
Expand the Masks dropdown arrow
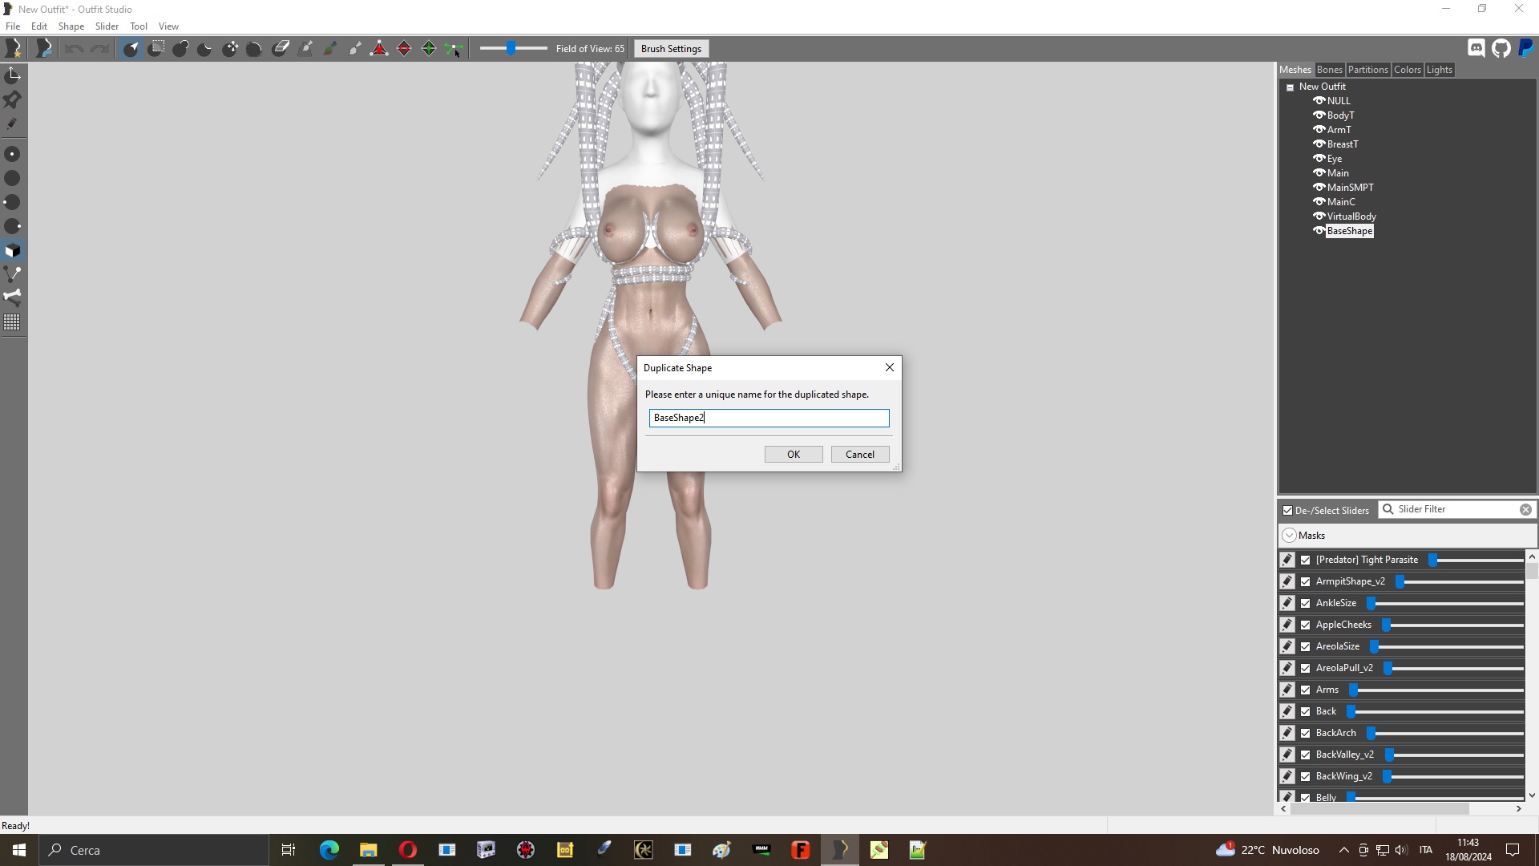(x=1289, y=536)
